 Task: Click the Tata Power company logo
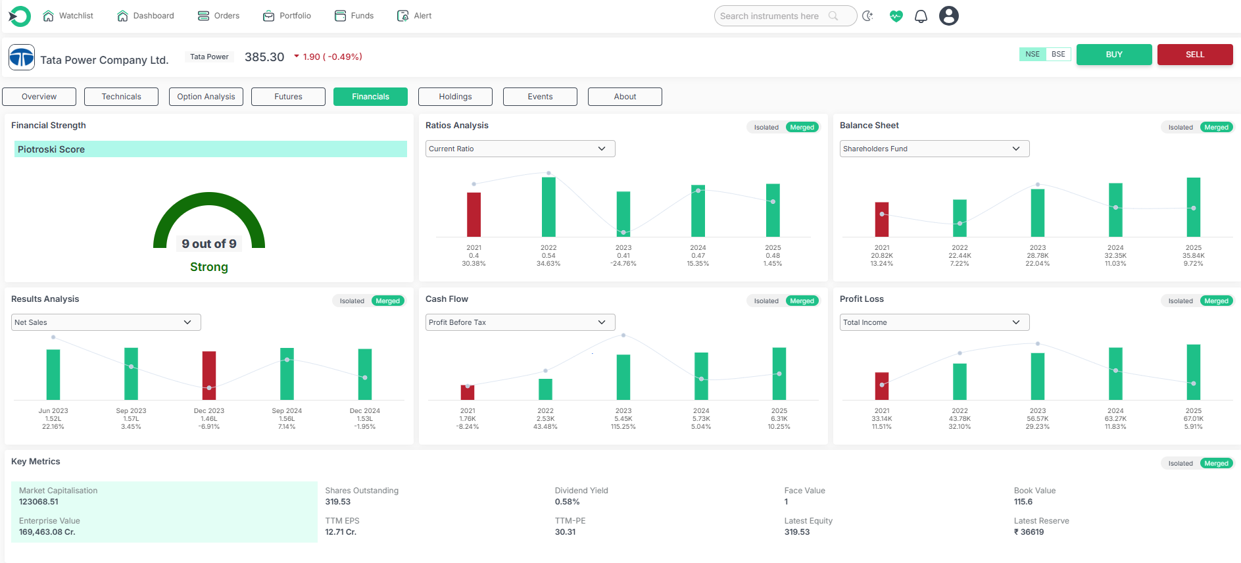22,58
